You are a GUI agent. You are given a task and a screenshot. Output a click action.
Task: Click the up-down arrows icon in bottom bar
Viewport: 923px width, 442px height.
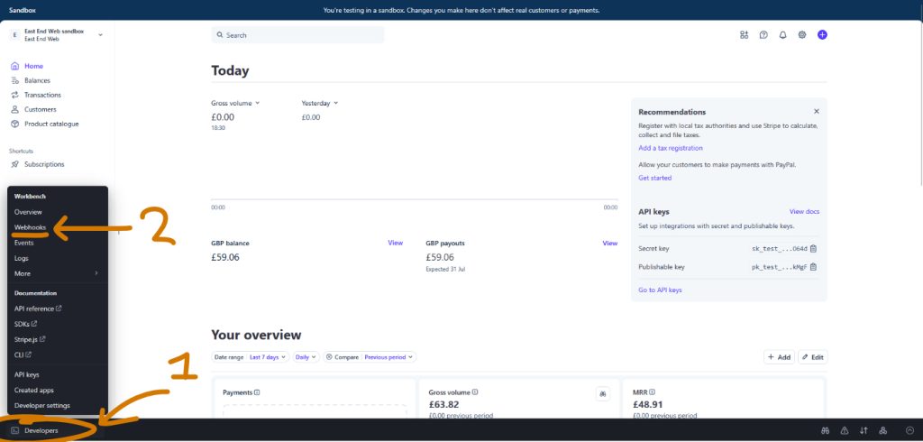pyautogui.click(x=864, y=431)
